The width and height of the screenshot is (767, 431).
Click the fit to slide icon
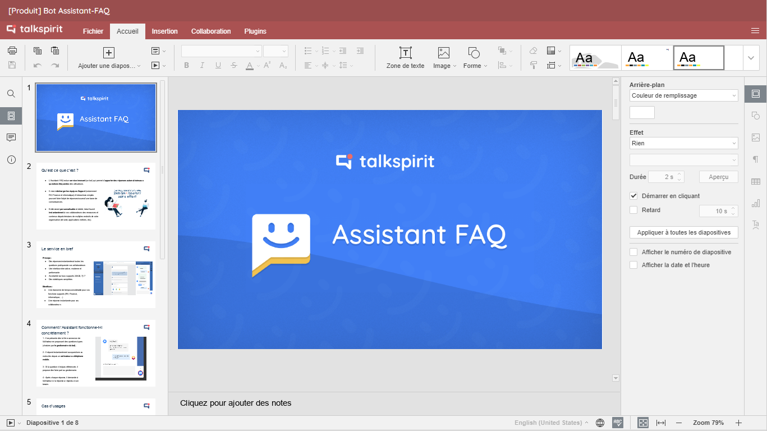pos(643,423)
